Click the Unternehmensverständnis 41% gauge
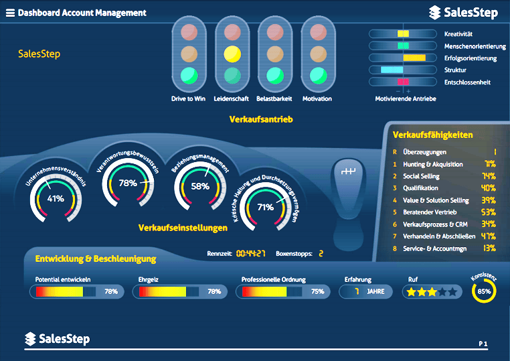This screenshot has height=361, width=510. [56, 198]
